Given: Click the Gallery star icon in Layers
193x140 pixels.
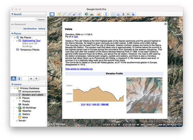Looking at the screenshot, I should [x=20, y=114].
